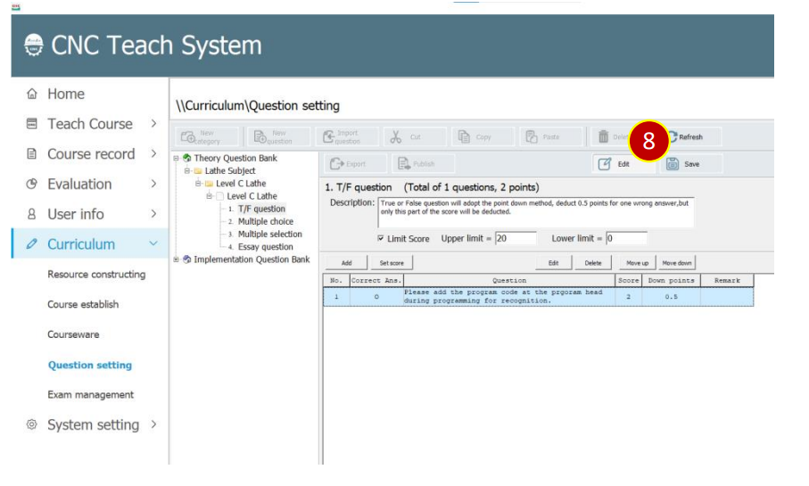
Task: Click the Lathe Subject folder icon
Action: [198, 171]
